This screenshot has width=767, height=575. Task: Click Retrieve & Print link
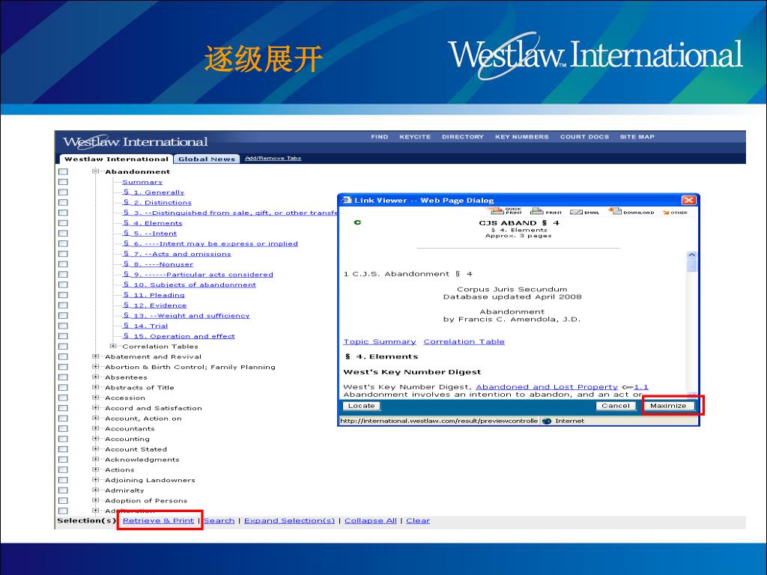(x=159, y=521)
